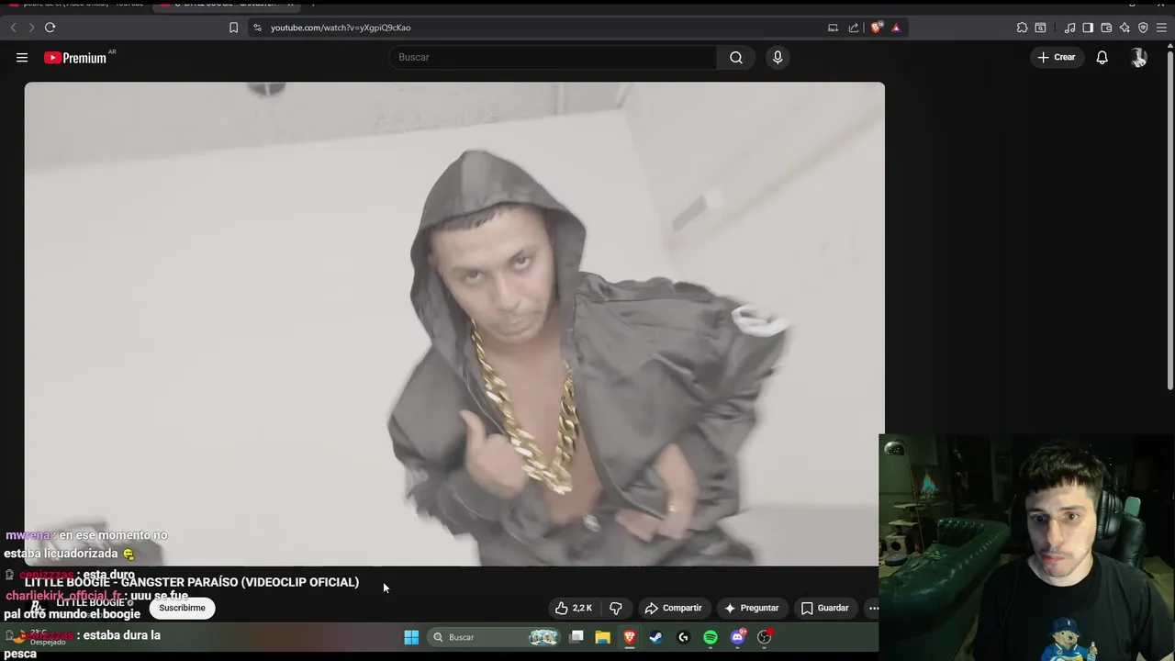1175x661 pixels.
Task: Click the Crear button
Action: click(1057, 57)
